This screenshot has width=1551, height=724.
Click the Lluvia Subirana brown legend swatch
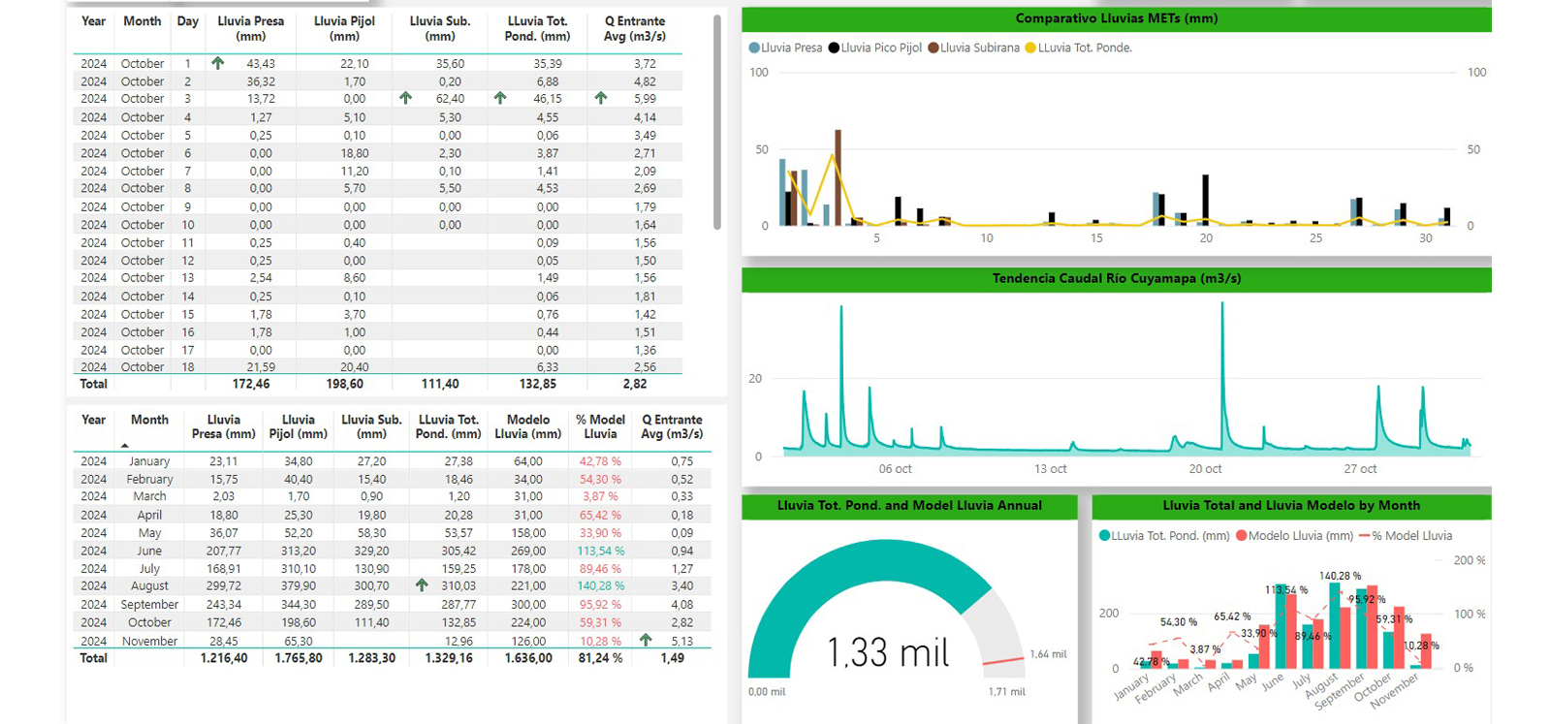[934, 47]
